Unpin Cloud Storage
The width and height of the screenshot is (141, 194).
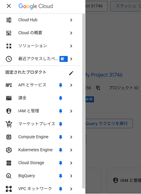click(61, 163)
